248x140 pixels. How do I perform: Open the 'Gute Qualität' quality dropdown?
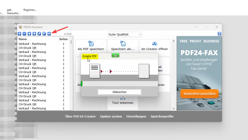[125, 34]
